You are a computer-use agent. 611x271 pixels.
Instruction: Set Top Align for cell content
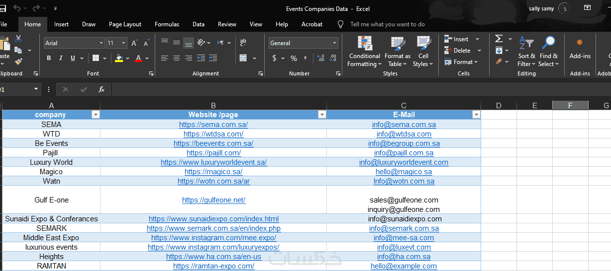point(165,43)
